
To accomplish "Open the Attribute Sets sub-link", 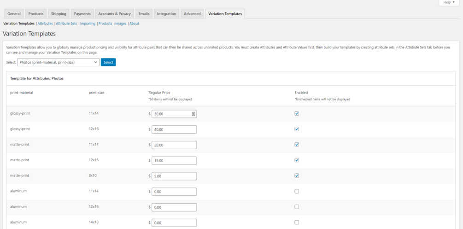I will click(66, 23).
